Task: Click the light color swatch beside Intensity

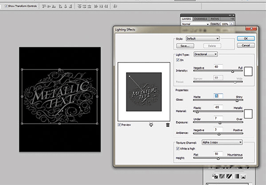Action: [x=248, y=71]
